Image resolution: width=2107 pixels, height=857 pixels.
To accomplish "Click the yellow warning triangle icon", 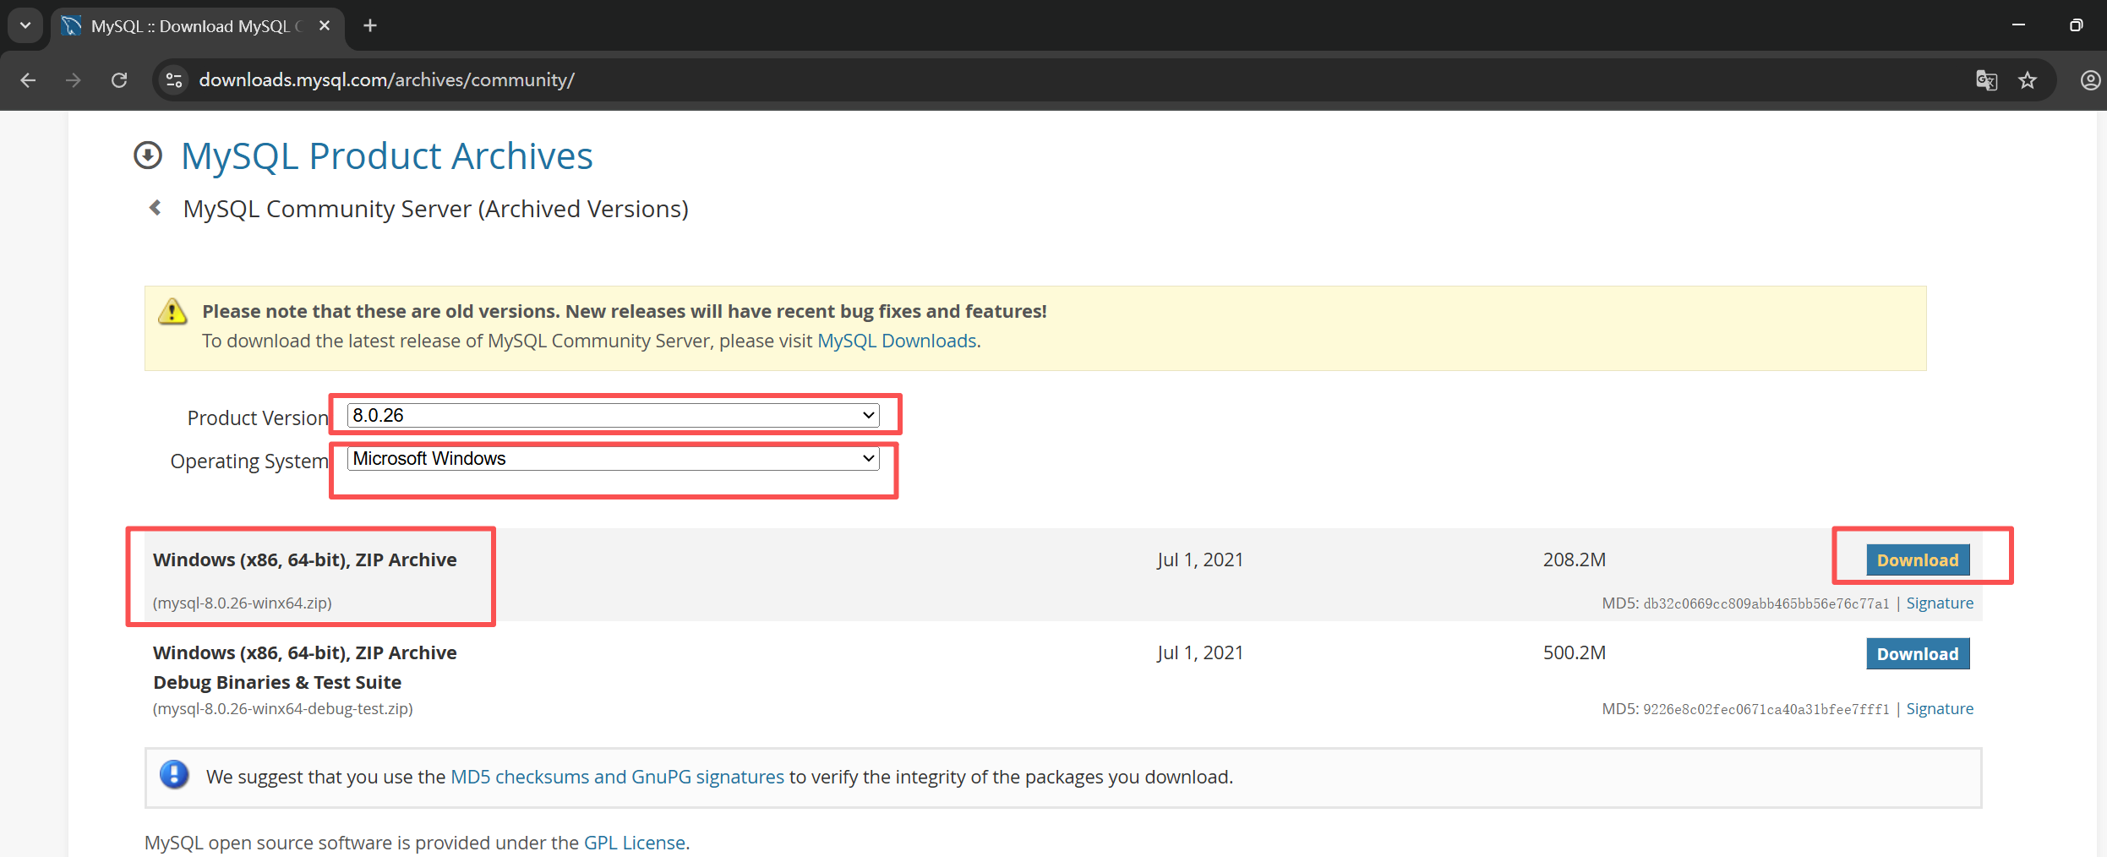I will click(172, 311).
